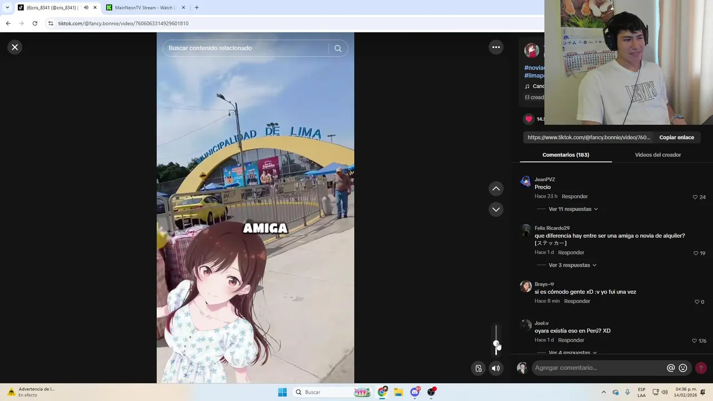Open the emoji picker in comment box
The width and height of the screenshot is (713, 401).
pos(683,368)
